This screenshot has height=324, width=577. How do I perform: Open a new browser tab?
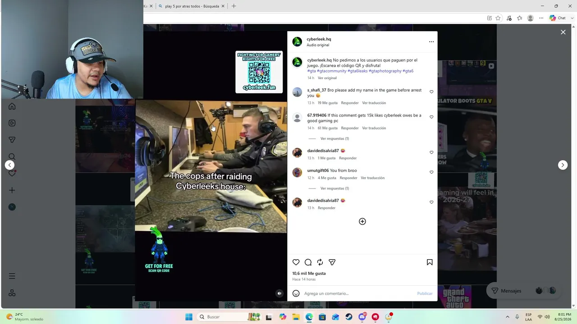pyautogui.click(x=234, y=6)
